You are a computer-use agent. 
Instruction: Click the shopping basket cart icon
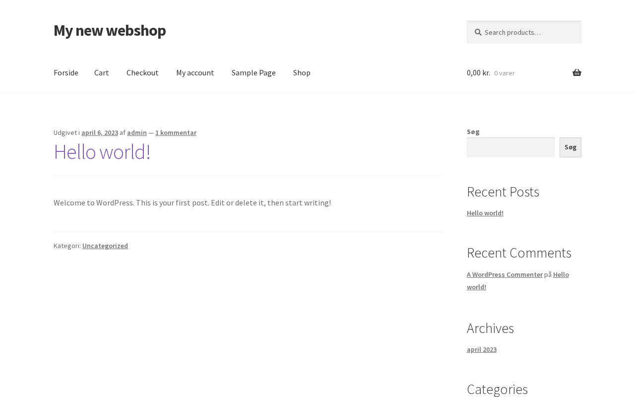[x=576, y=73]
